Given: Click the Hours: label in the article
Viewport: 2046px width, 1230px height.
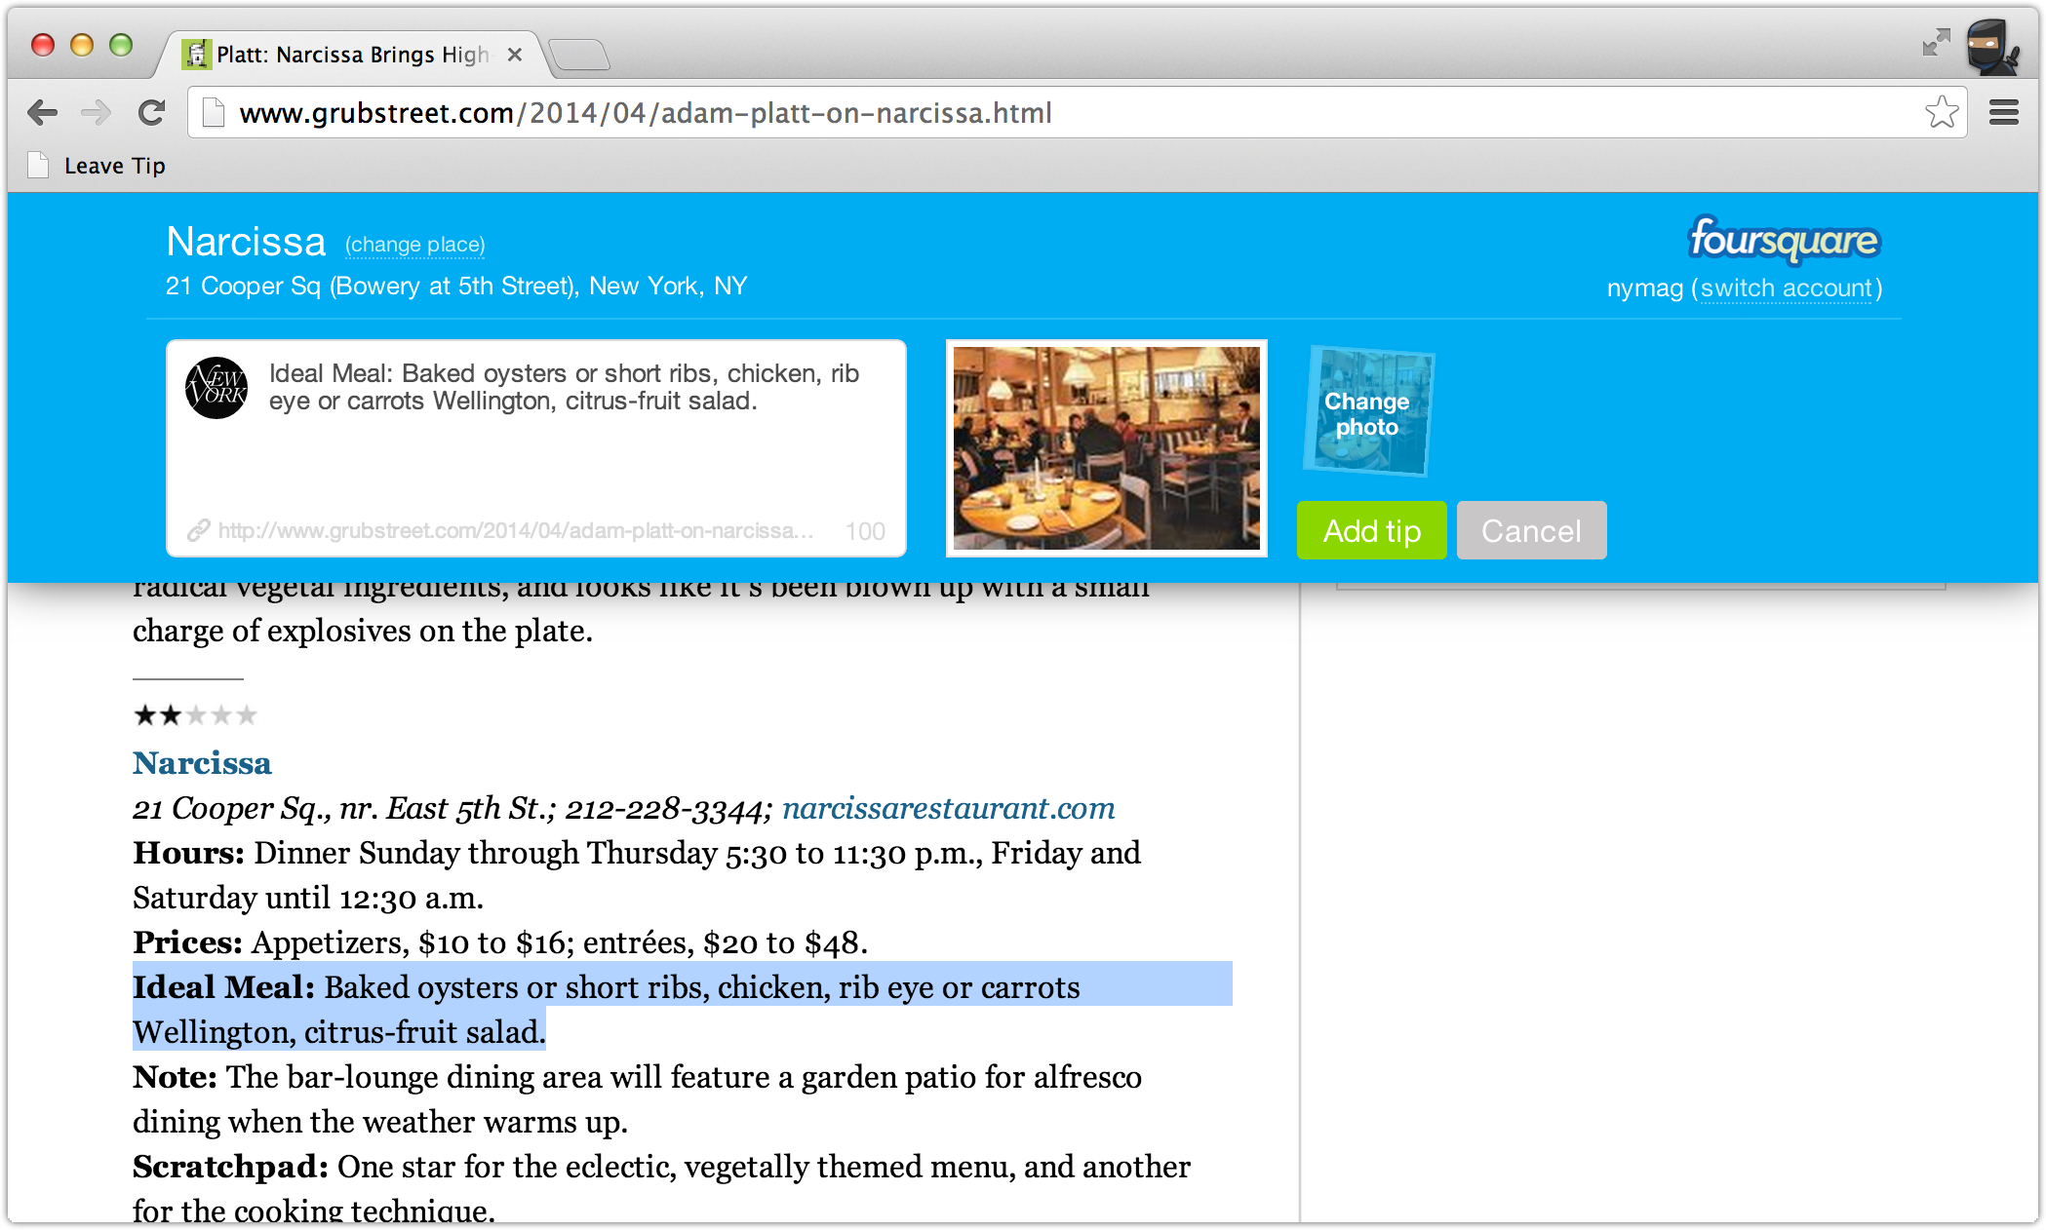Looking at the screenshot, I should tap(188, 853).
